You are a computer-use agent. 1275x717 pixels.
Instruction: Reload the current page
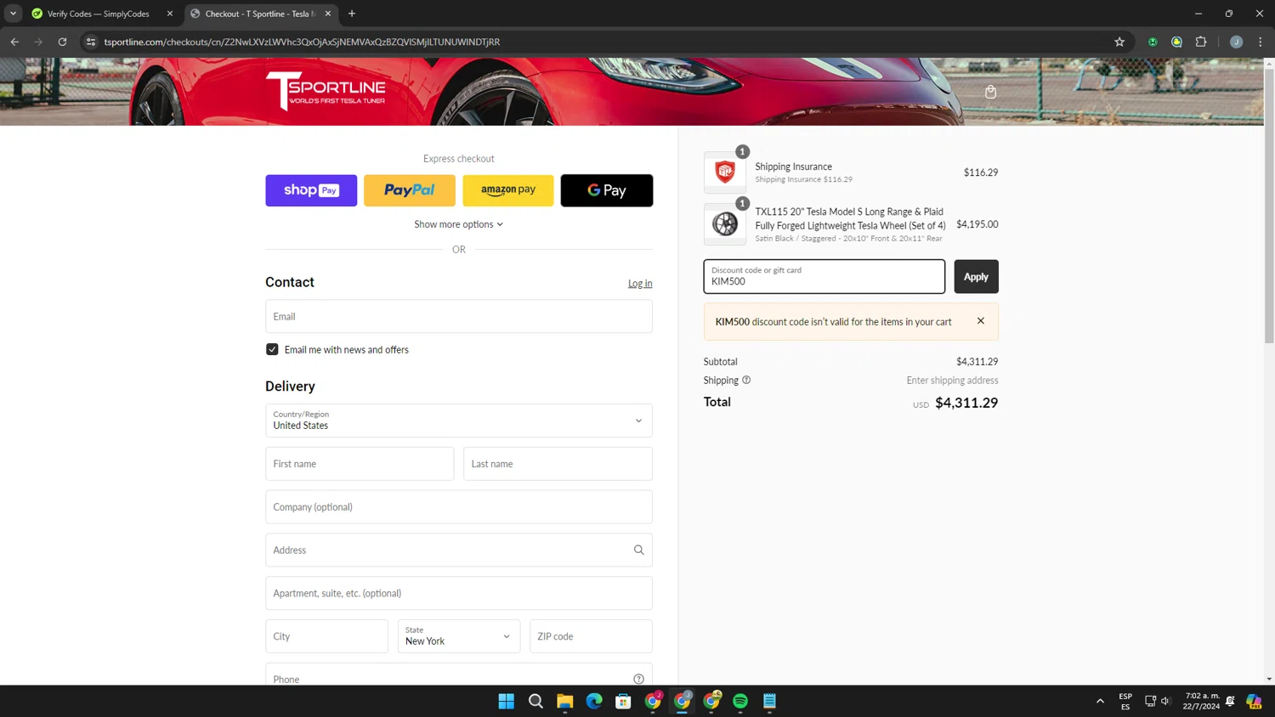62,42
